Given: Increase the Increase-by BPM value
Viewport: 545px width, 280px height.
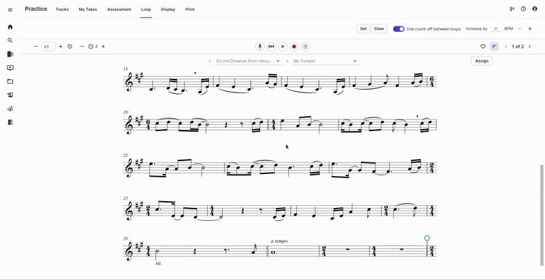Looking at the screenshot, I should [530, 29].
